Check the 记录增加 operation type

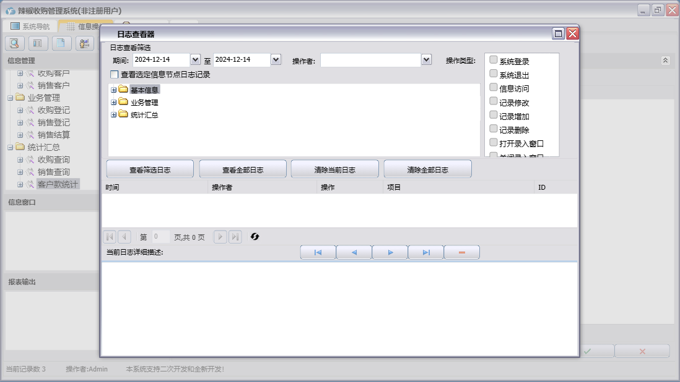(x=493, y=114)
